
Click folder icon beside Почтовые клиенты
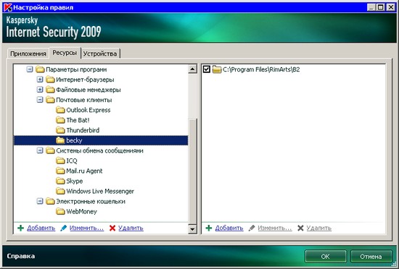(50, 100)
